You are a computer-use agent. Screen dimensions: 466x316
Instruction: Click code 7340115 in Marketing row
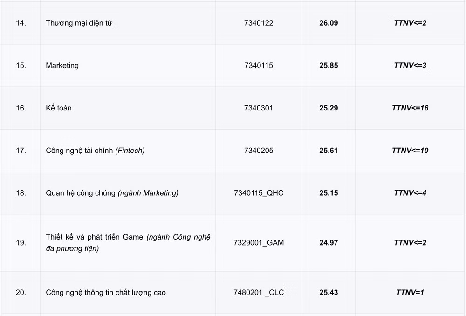click(259, 65)
